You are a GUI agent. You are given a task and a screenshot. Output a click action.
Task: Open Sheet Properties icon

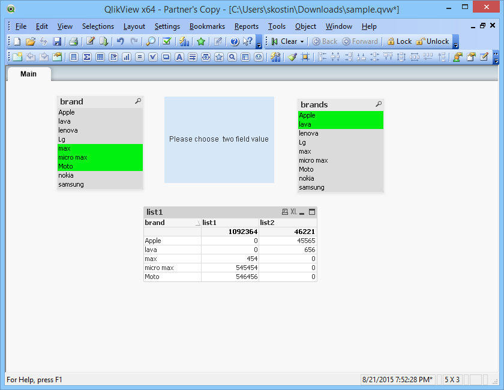57,57
